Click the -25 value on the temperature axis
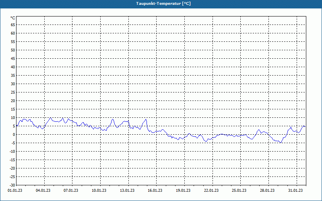The image size is (322, 201). coord(12,177)
